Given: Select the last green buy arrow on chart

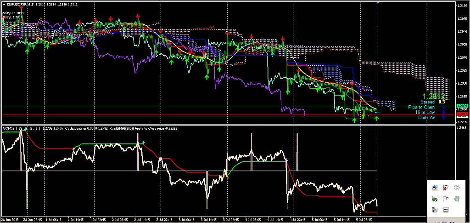Looking at the screenshot, I should point(376,118).
